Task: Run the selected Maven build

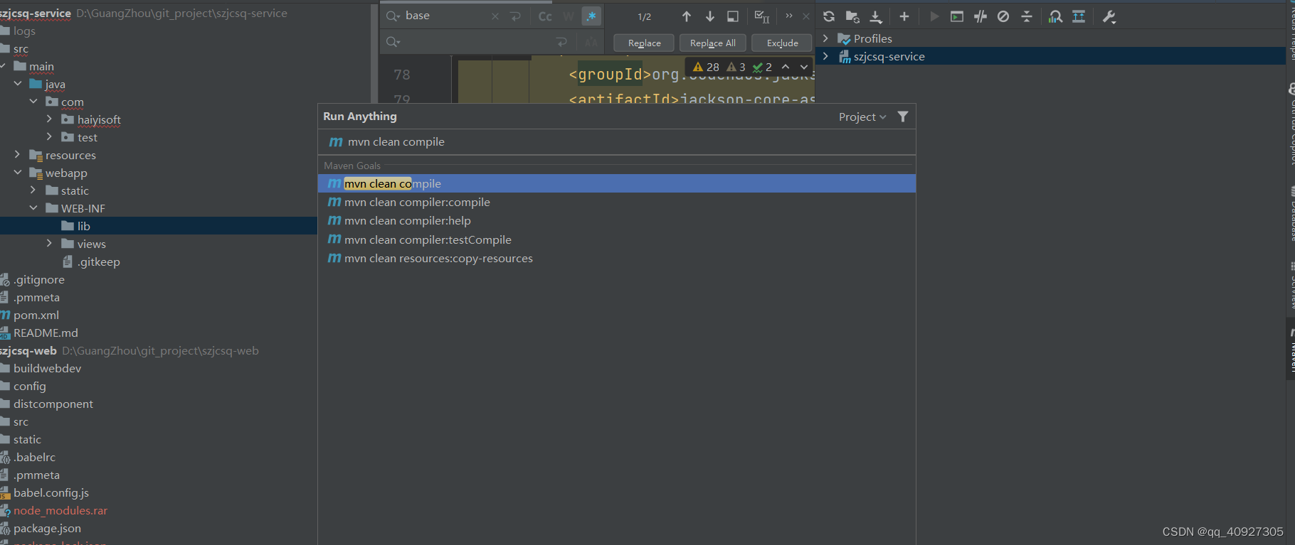Action: click(934, 16)
